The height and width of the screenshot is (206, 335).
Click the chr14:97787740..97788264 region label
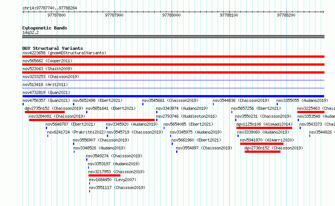[x=50, y=8]
